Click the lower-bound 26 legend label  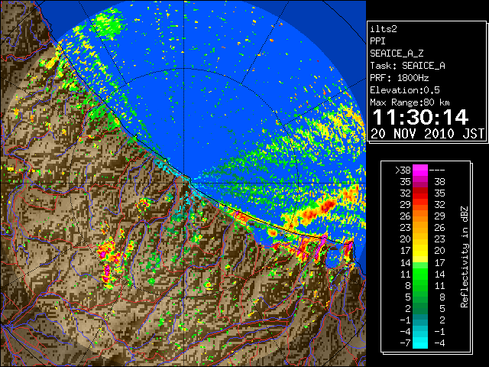pos(406,216)
